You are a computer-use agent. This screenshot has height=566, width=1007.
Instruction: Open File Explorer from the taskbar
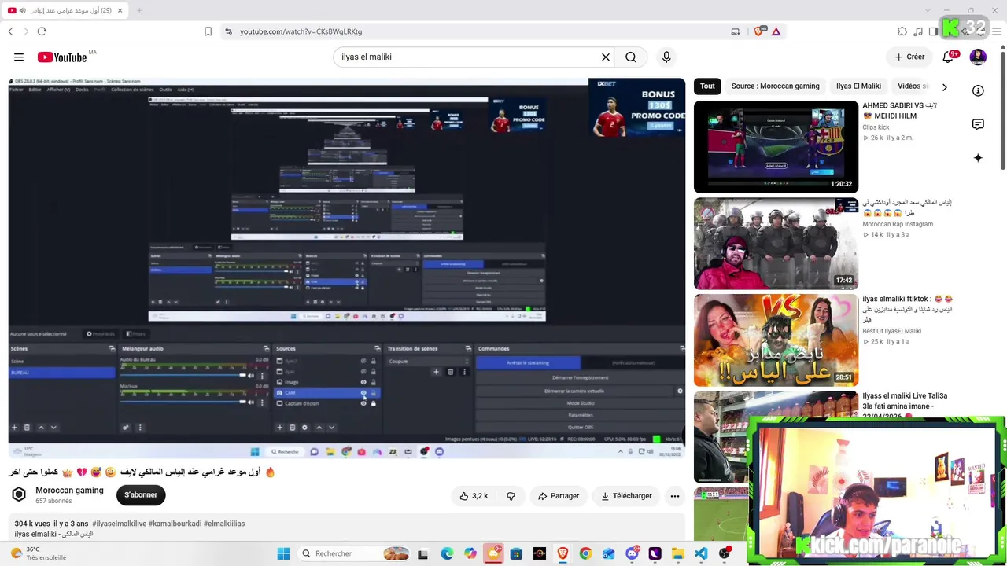677,553
